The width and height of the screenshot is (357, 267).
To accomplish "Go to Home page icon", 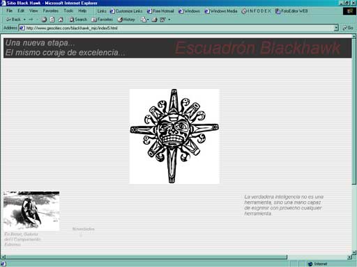I will tap(61, 19).
